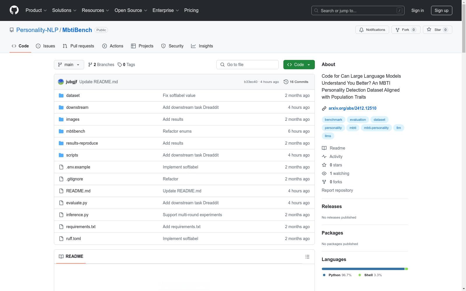The height and width of the screenshot is (291, 466).
Task: Click the notifications bell icon
Action: click(x=361, y=30)
